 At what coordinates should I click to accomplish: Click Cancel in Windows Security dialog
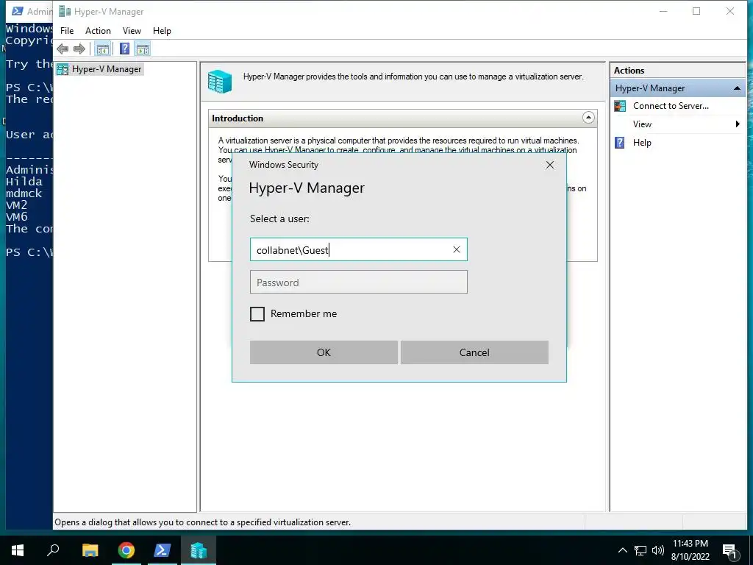click(474, 352)
